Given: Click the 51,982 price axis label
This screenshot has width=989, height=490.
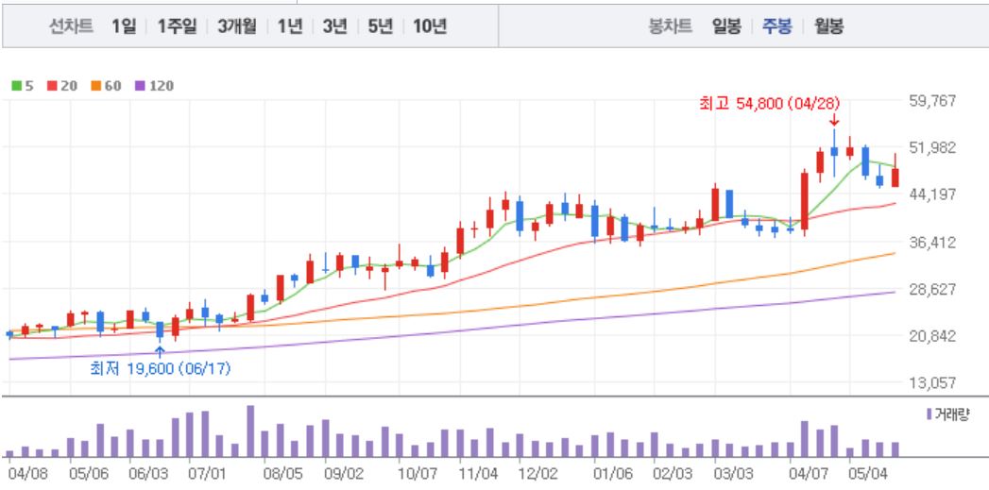Looking at the screenshot, I should click(x=932, y=147).
